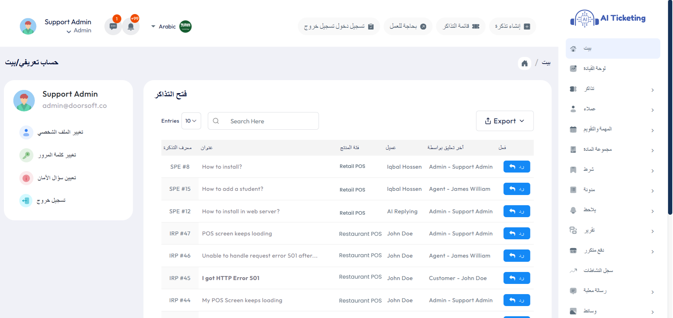Open the Entries count dropdown

191,121
